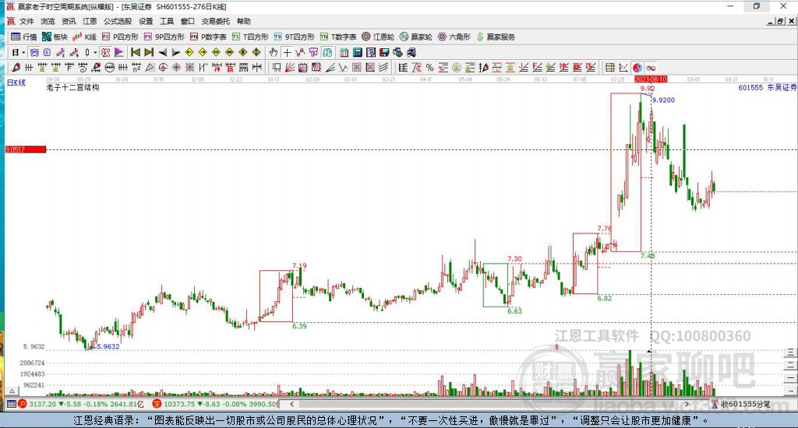
Task: Click the 日K线 label
Action: 16,82
